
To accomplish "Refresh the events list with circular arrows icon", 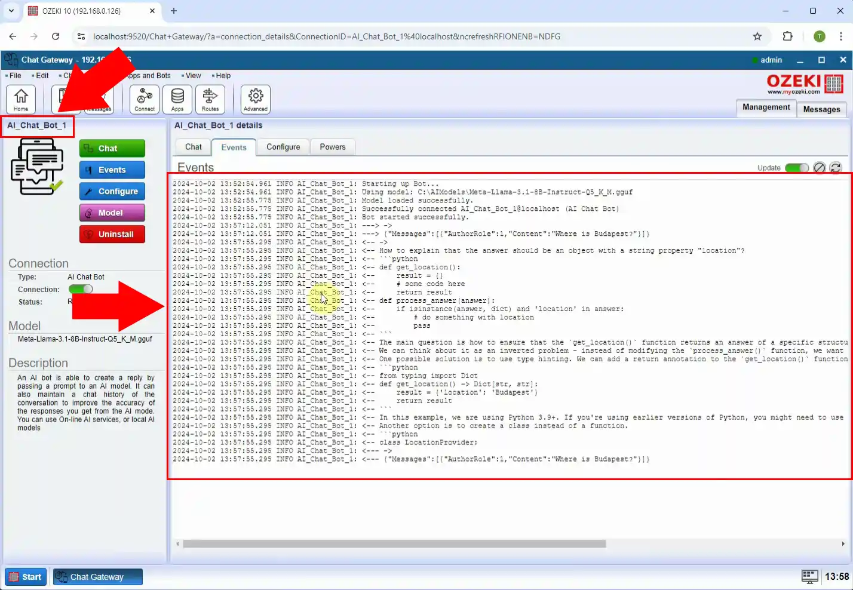I will tap(836, 168).
